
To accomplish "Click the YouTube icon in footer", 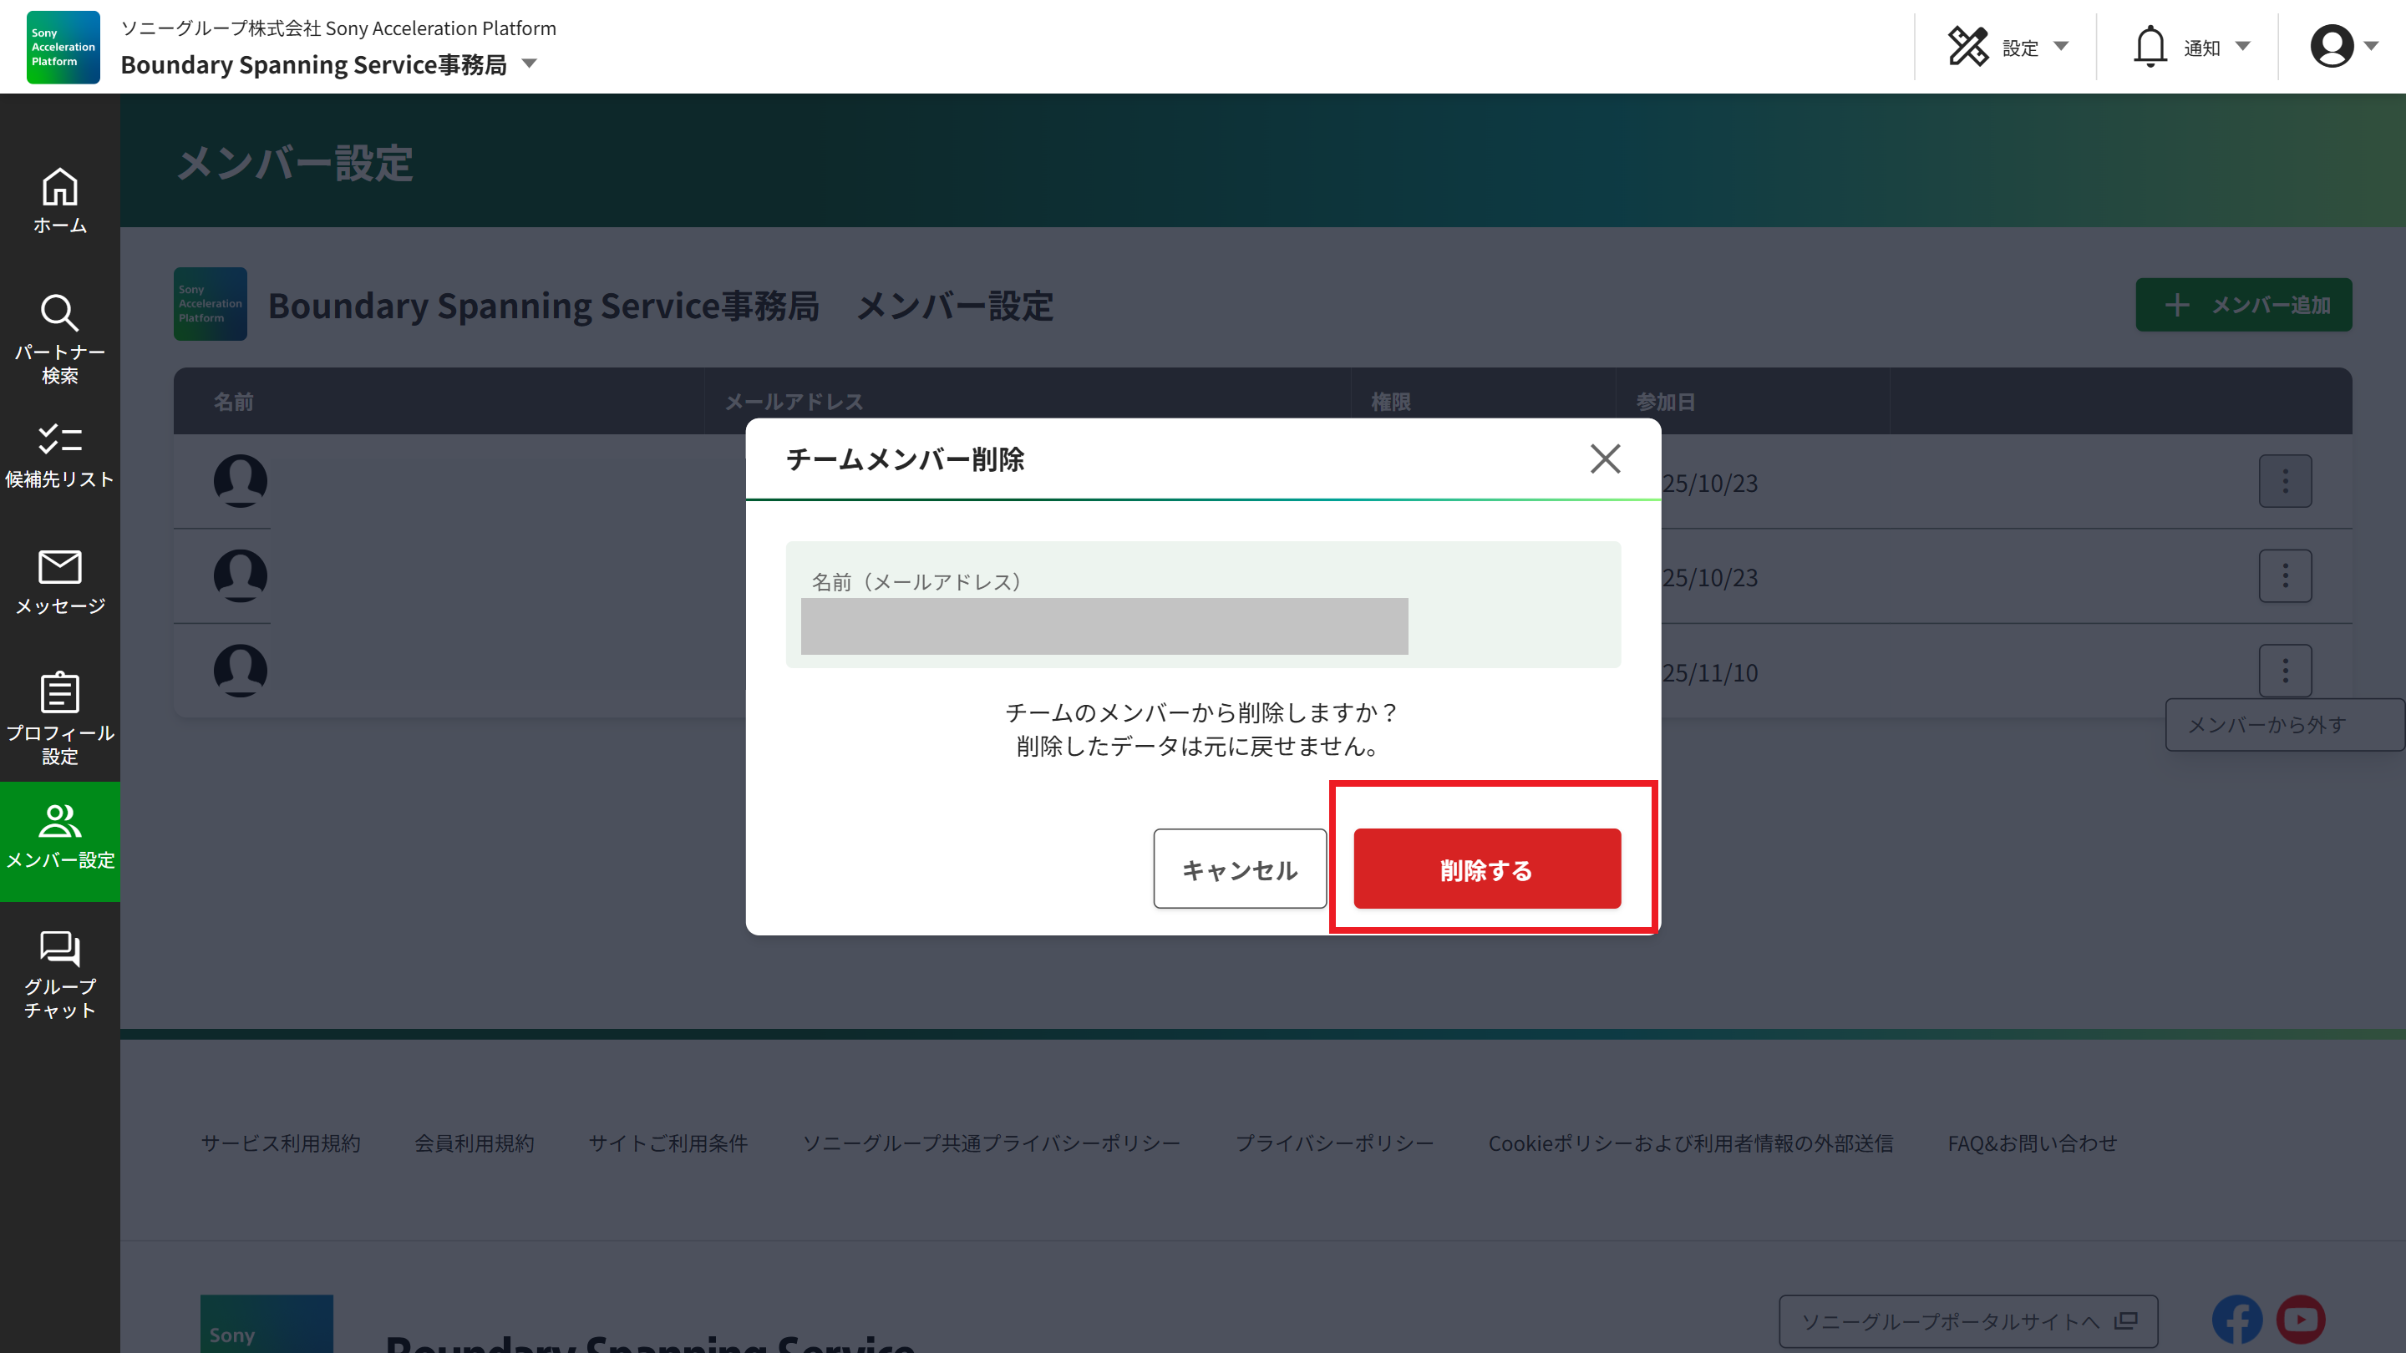I will 2300,1320.
